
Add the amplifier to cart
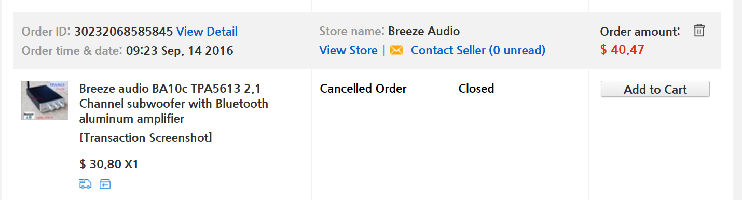655,89
